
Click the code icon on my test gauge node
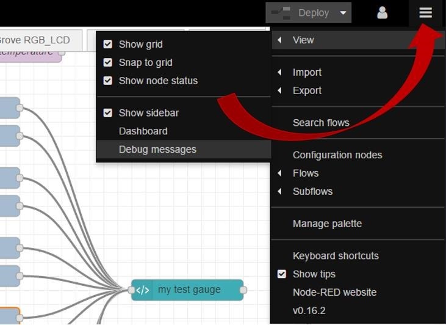tap(142, 290)
